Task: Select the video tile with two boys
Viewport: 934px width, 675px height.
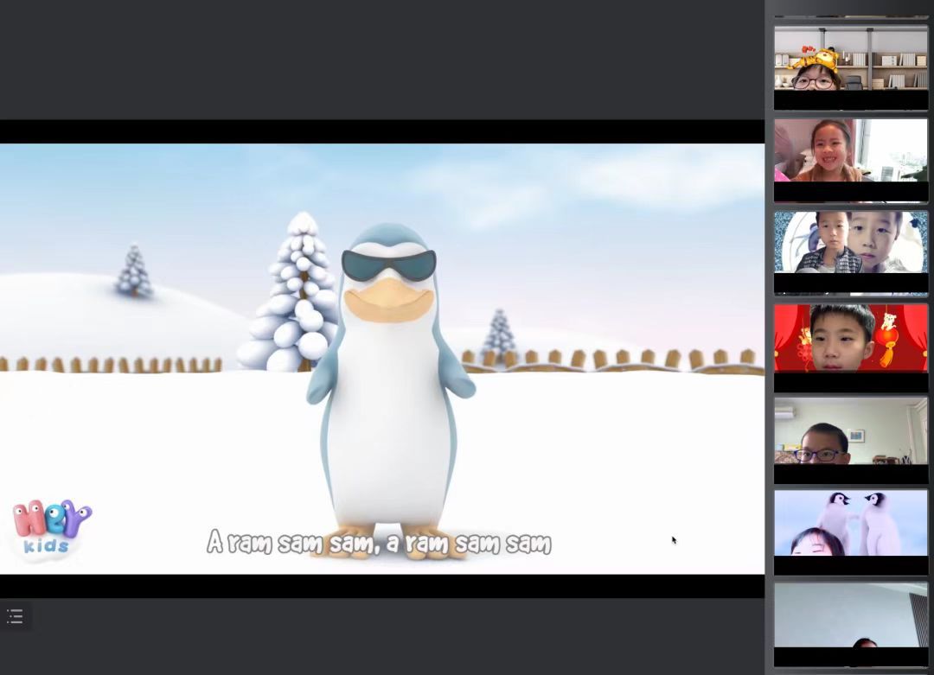Action: 851,252
